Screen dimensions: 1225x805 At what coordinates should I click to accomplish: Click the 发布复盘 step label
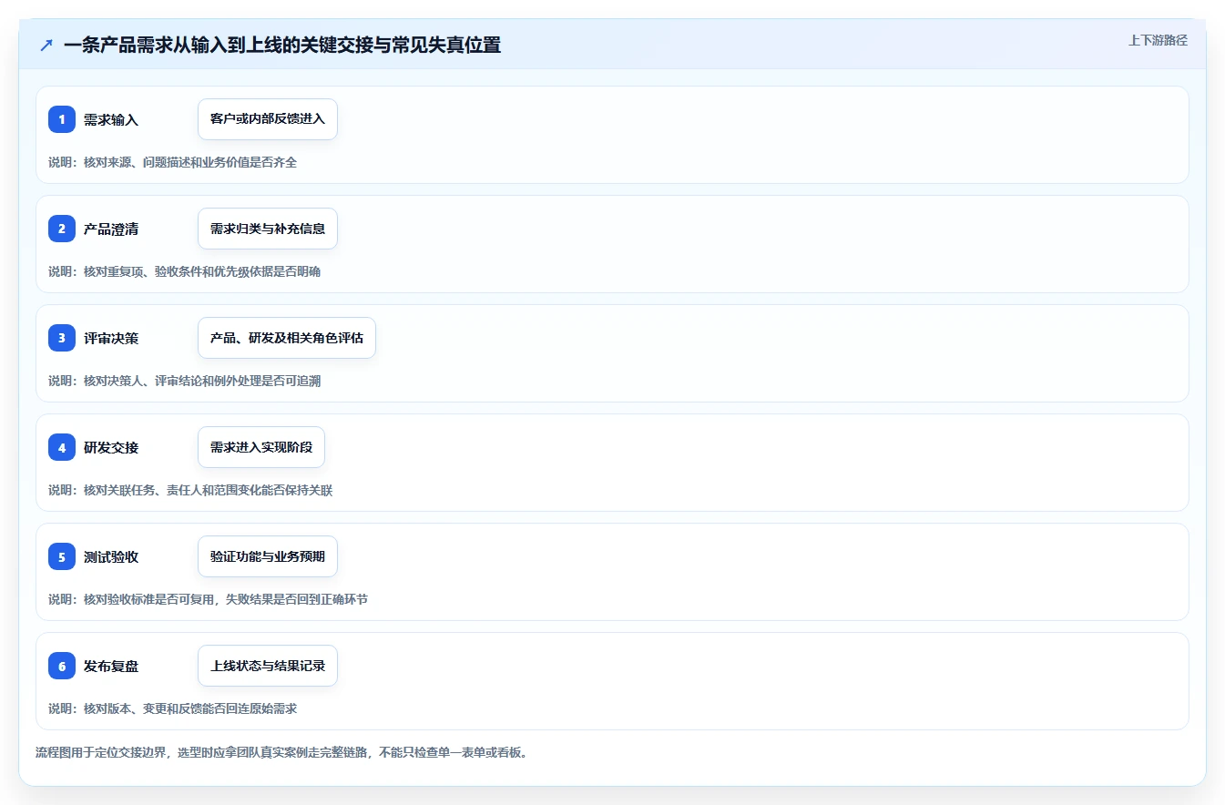click(x=111, y=666)
